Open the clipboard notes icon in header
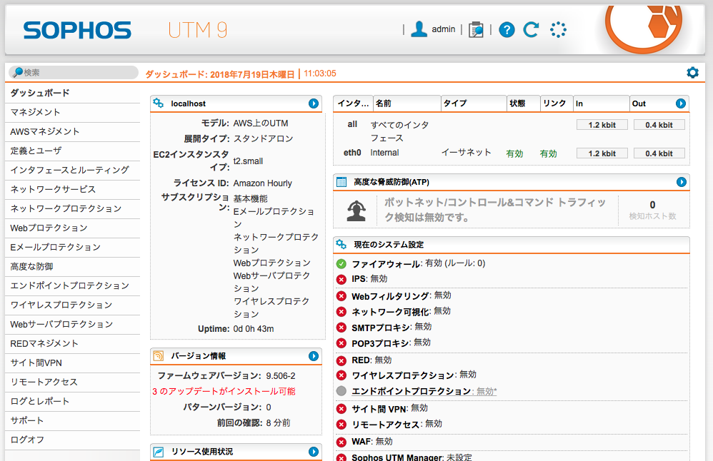This screenshot has width=713, height=461. [x=476, y=30]
